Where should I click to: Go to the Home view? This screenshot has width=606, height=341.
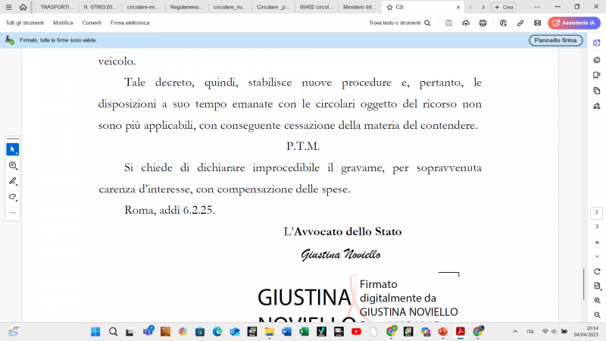pyautogui.click(x=23, y=7)
